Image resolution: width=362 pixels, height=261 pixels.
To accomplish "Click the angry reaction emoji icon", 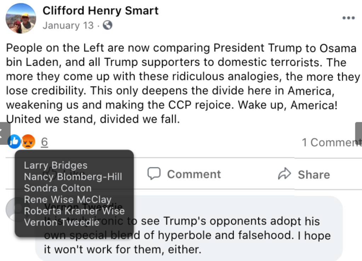I will click(28, 142).
